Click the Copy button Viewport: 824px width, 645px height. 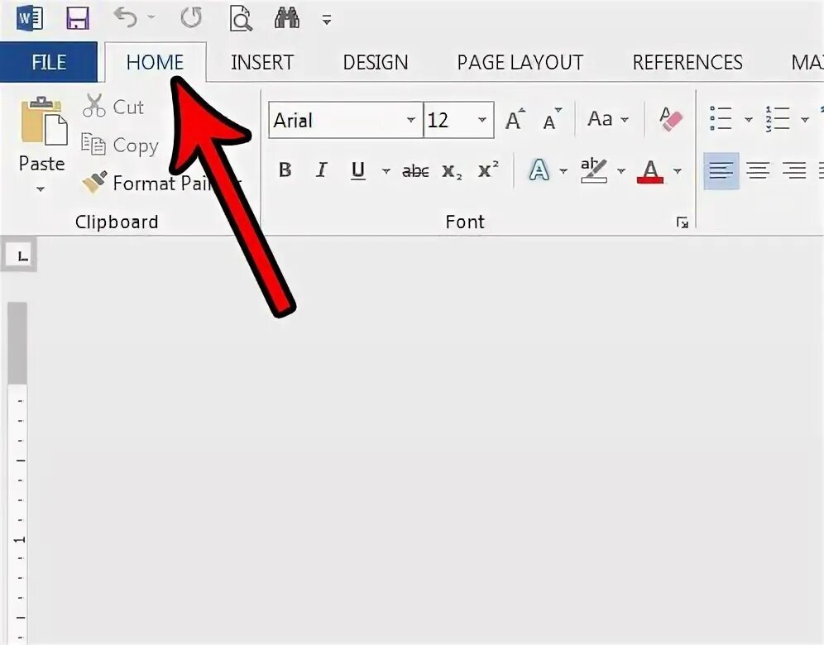(120, 145)
